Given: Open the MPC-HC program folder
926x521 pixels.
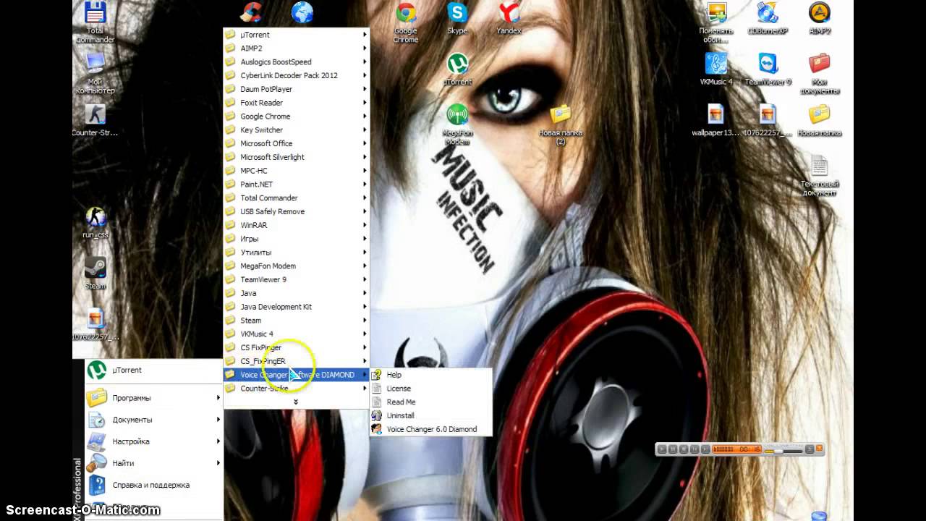Looking at the screenshot, I should pos(296,171).
